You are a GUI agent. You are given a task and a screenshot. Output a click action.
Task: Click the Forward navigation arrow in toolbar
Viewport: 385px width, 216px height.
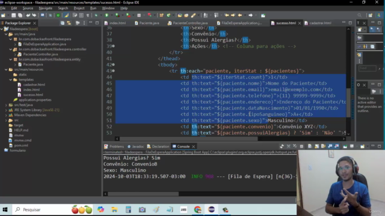pyautogui.click(x=250, y=15)
